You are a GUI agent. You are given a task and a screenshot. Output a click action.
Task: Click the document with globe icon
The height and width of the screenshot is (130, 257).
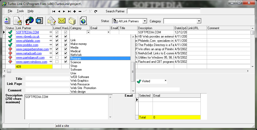83,21
